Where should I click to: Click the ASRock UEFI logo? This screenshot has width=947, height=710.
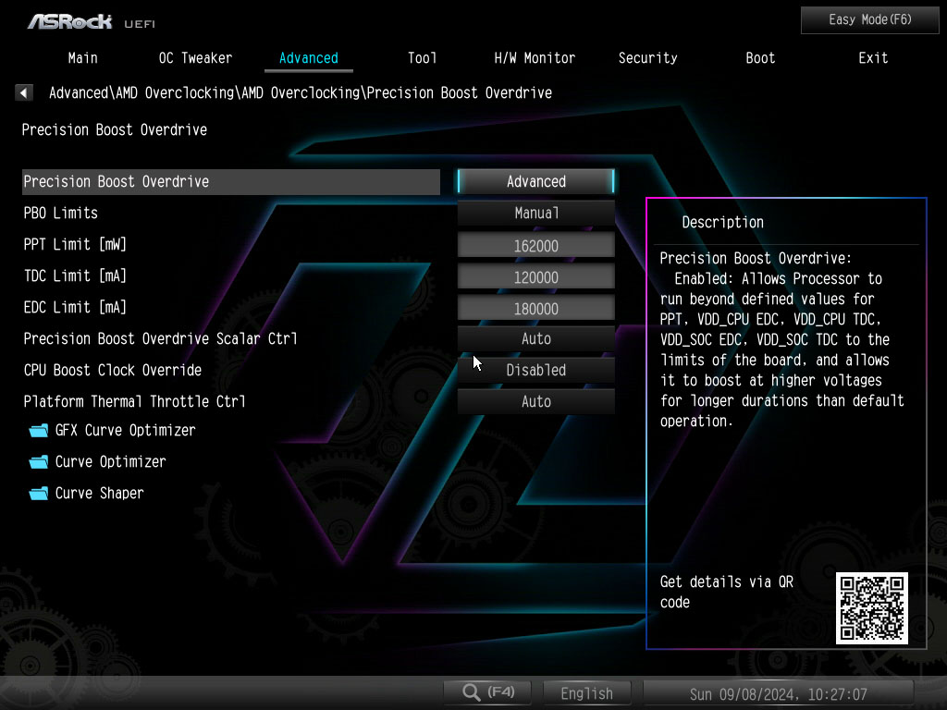click(x=92, y=22)
